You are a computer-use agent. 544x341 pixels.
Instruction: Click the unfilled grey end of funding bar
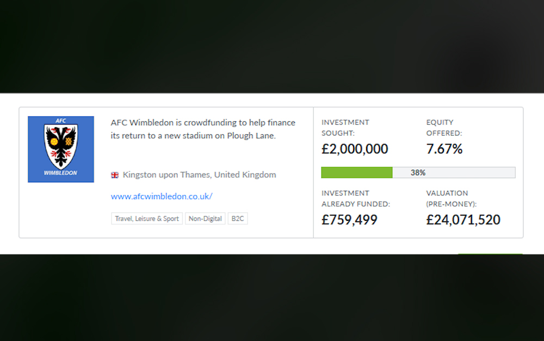tap(479, 172)
